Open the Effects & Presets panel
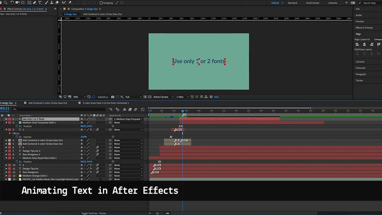The height and width of the screenshot is (215, 382). pos(364,28)
